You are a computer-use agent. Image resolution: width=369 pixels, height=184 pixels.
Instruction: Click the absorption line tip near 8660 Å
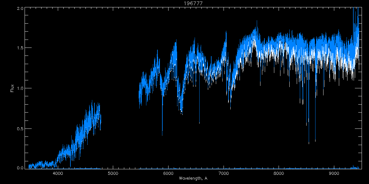[x=315, y=141]
